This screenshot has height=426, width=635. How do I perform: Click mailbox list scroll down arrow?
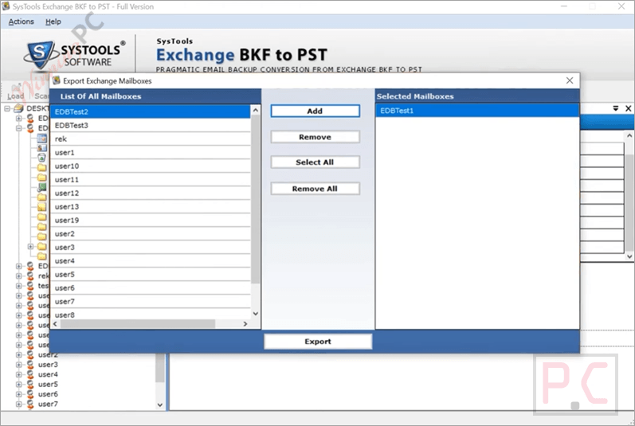(x=256, y=314)
